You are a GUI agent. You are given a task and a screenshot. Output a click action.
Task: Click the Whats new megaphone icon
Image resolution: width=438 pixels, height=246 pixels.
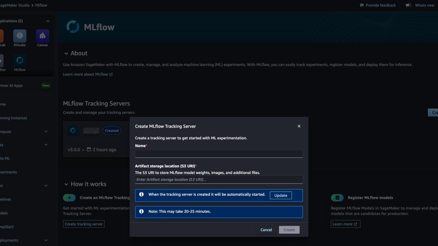(408, 5)
